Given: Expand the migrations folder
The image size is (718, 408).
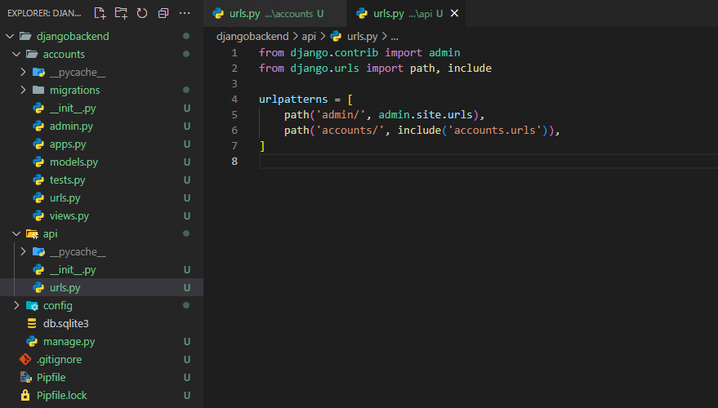Looking at the screenshot, I should click(23, 90).
